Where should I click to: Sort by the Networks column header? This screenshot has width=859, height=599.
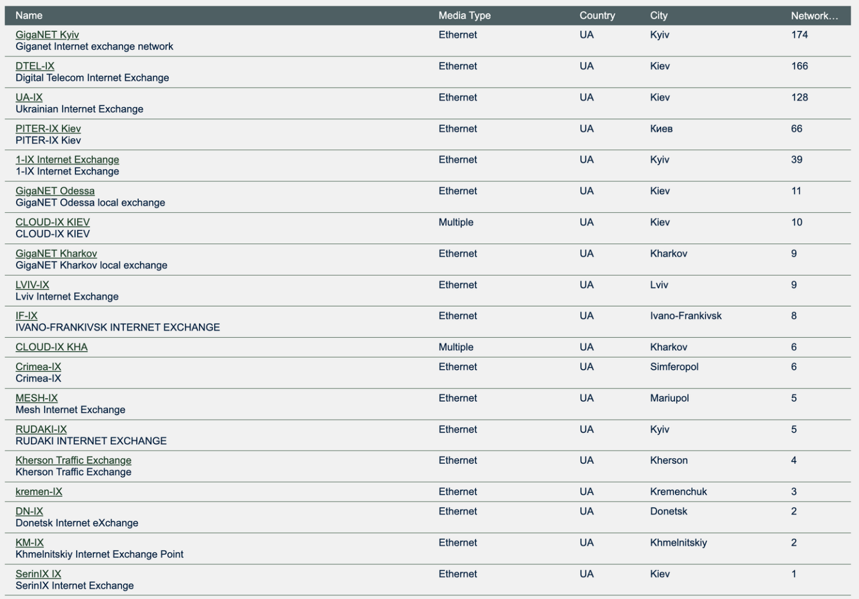pyautogui.click(x=814, y=16)
